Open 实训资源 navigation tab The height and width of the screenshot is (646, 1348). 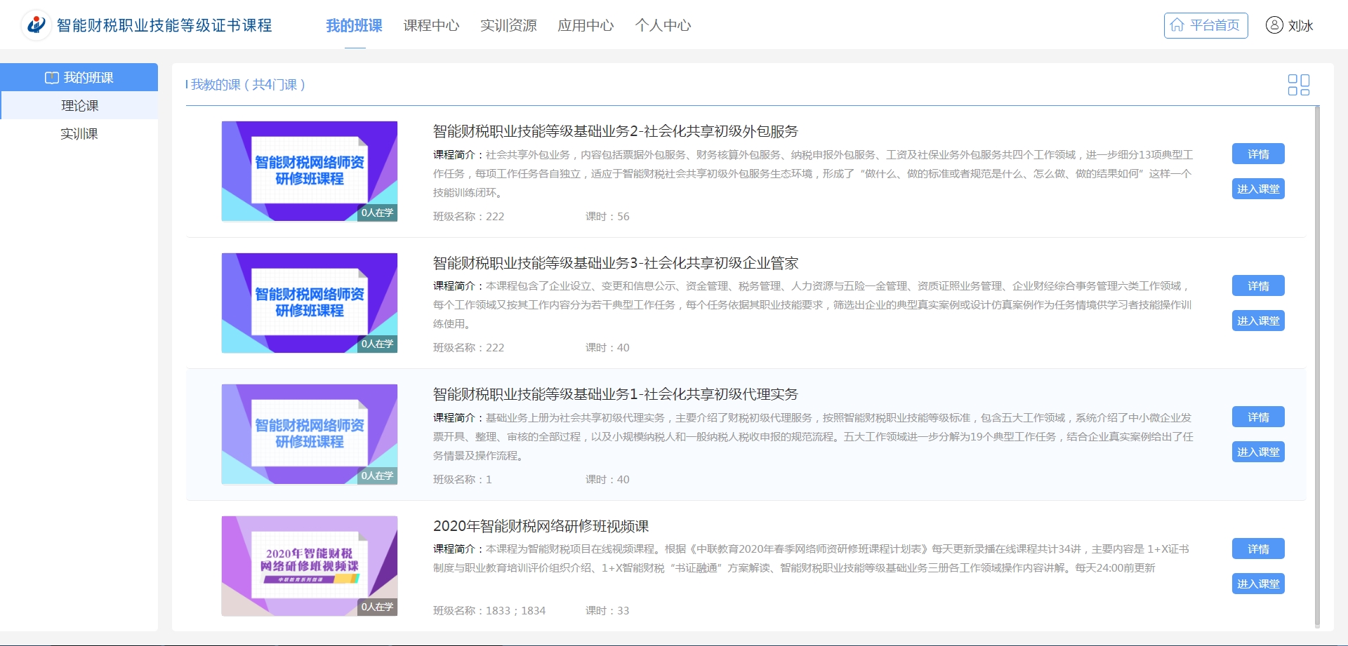click(508, 25)
